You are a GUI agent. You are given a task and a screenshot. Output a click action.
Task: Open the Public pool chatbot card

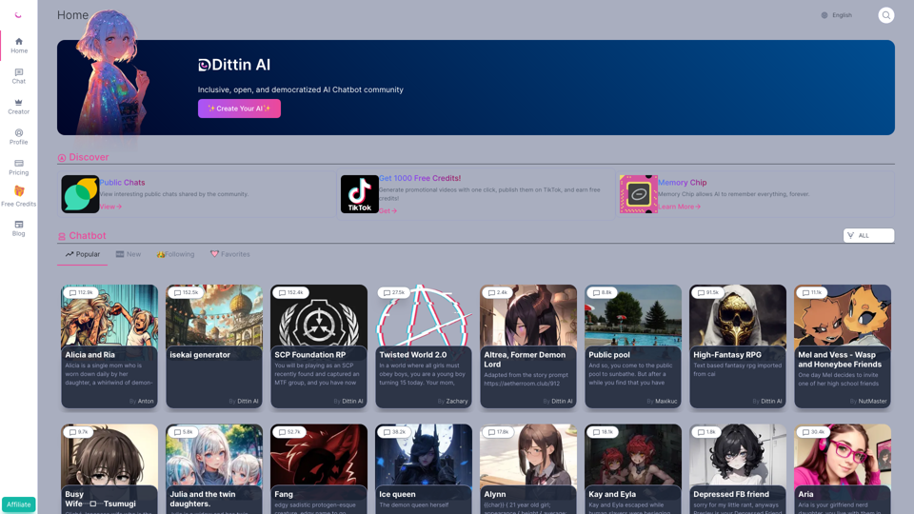633,346
